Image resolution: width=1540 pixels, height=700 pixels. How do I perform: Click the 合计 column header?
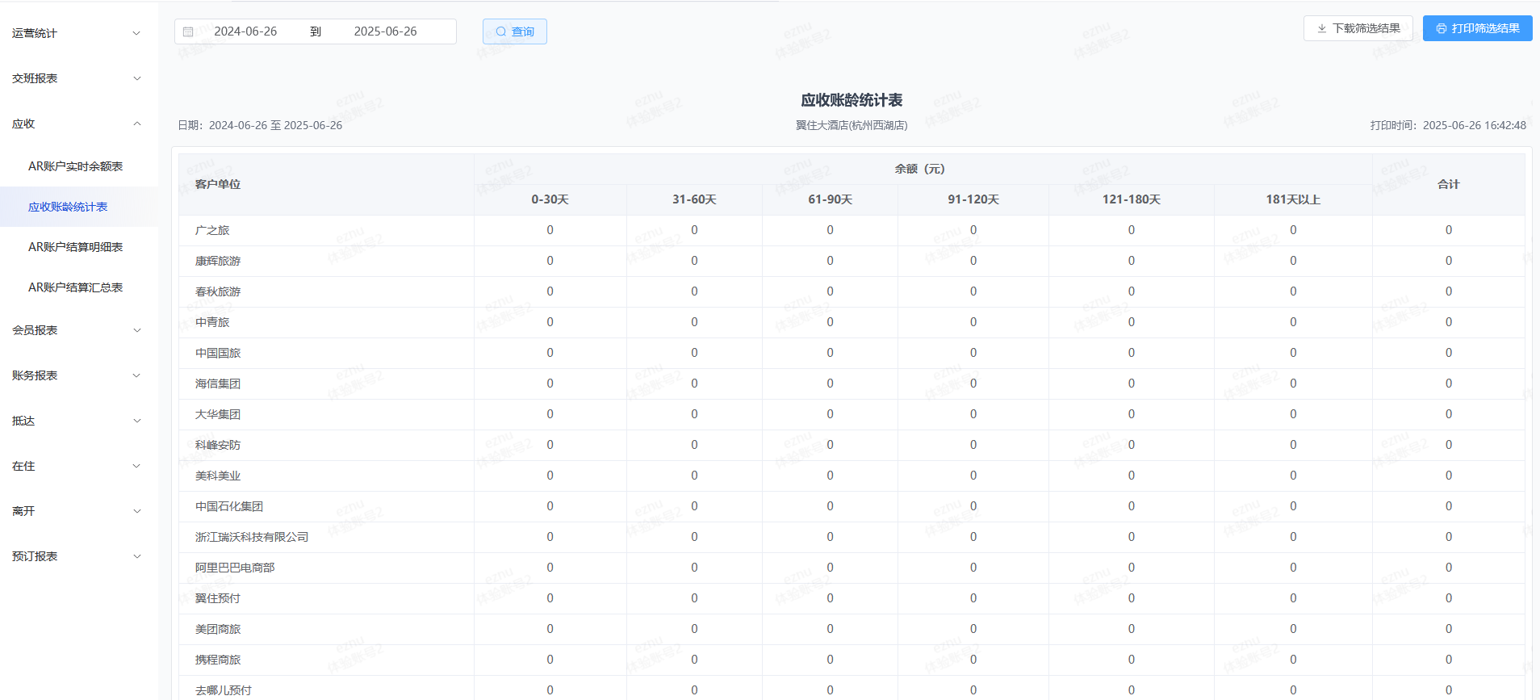point(1449,184)
